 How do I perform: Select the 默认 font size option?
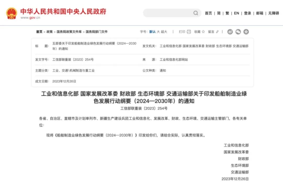[x=152, y=32]
